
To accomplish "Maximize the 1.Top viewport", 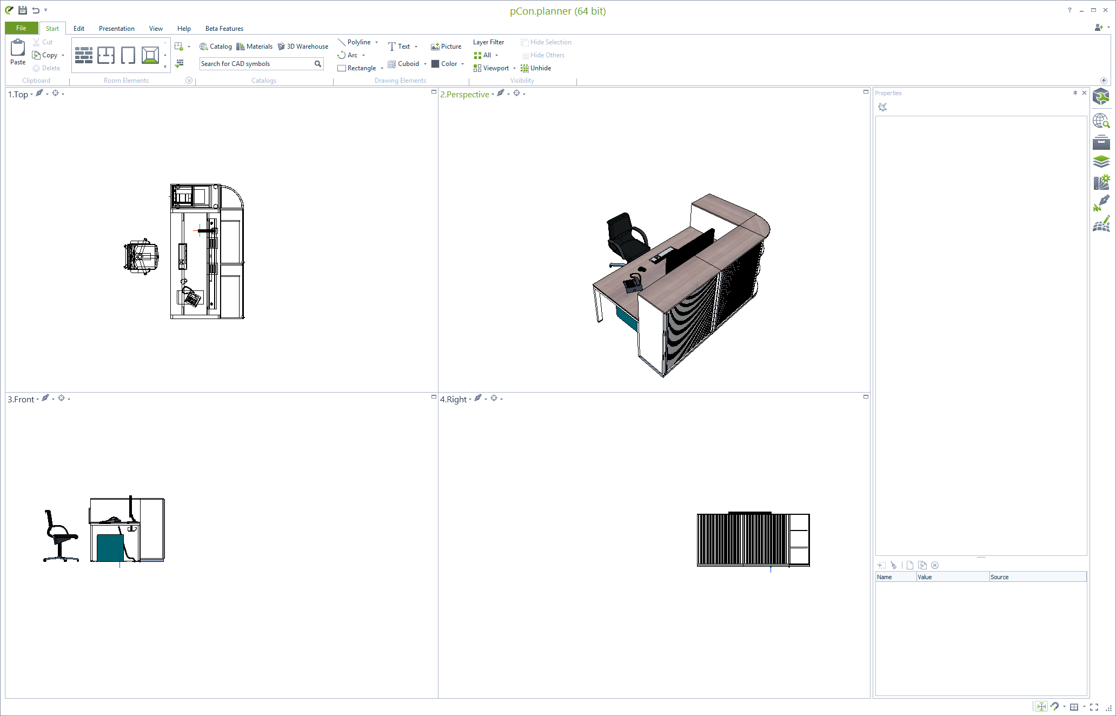I will coord(434,92).
